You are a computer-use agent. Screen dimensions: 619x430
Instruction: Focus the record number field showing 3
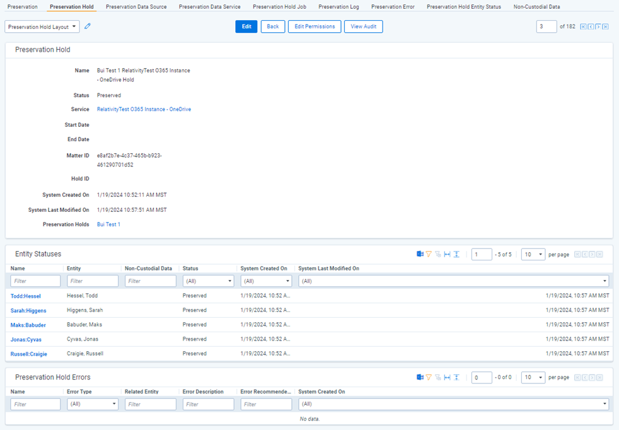coord(547,26)
